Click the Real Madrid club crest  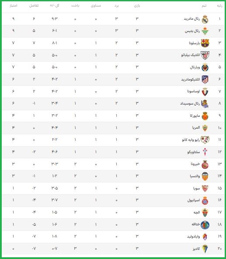coord(205,19)
